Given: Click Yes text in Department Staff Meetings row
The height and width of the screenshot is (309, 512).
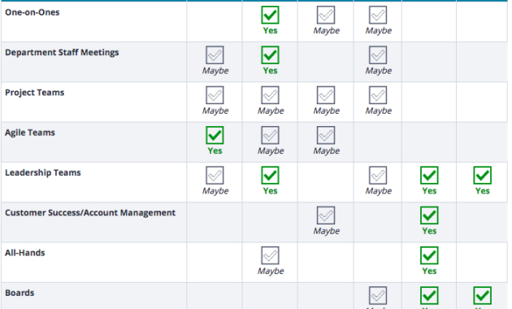Looking at the screenshot, I should click(271, 71).
